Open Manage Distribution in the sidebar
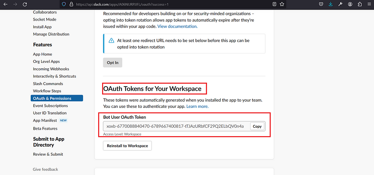The height and width of the screenshot is (175, 374). (x=51, y=34)
